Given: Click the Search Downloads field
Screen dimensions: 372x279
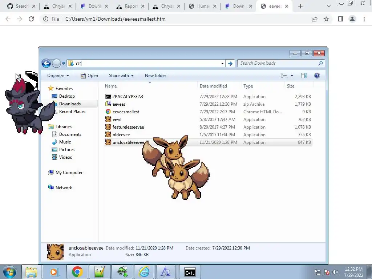Looking at the screenshot, I should [x=281, y=63].
